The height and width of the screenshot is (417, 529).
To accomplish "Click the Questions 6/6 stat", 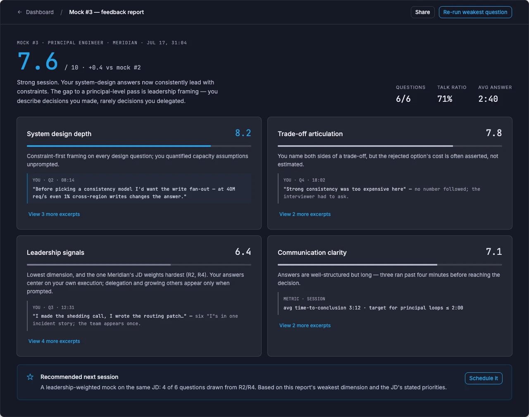I will (x=410, y=94).
